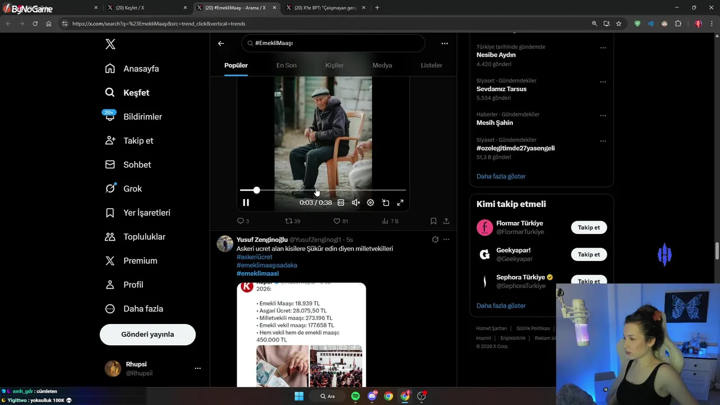Expand video to fullscreen
This screenshot has width=720, height=405.
click(400, 202)
